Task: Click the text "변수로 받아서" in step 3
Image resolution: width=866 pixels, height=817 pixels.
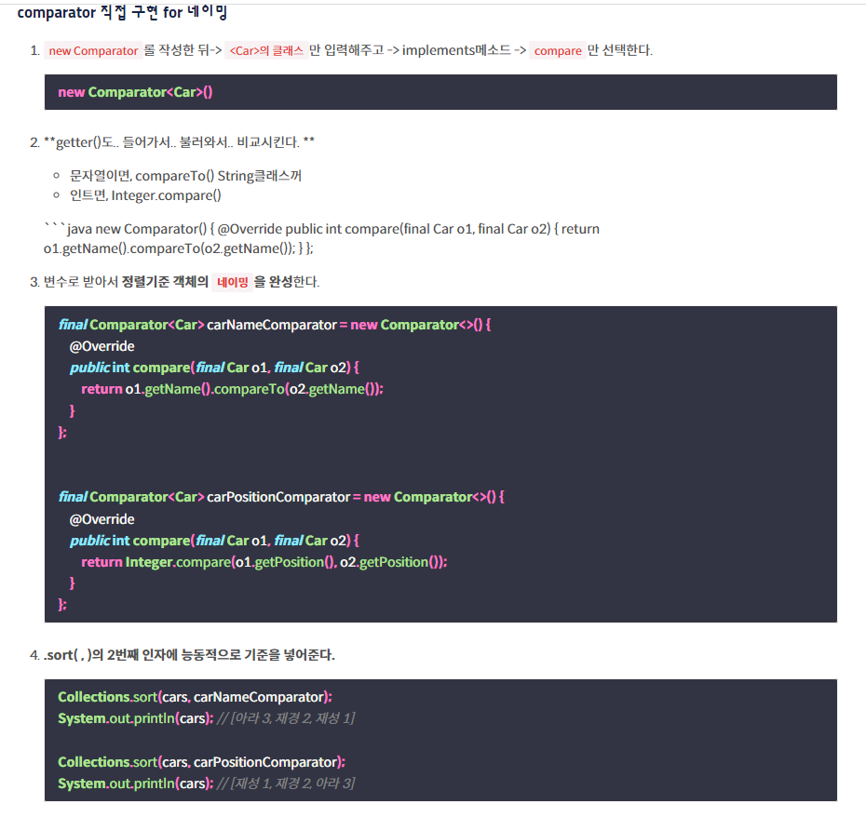Action: tap(81, 282)
